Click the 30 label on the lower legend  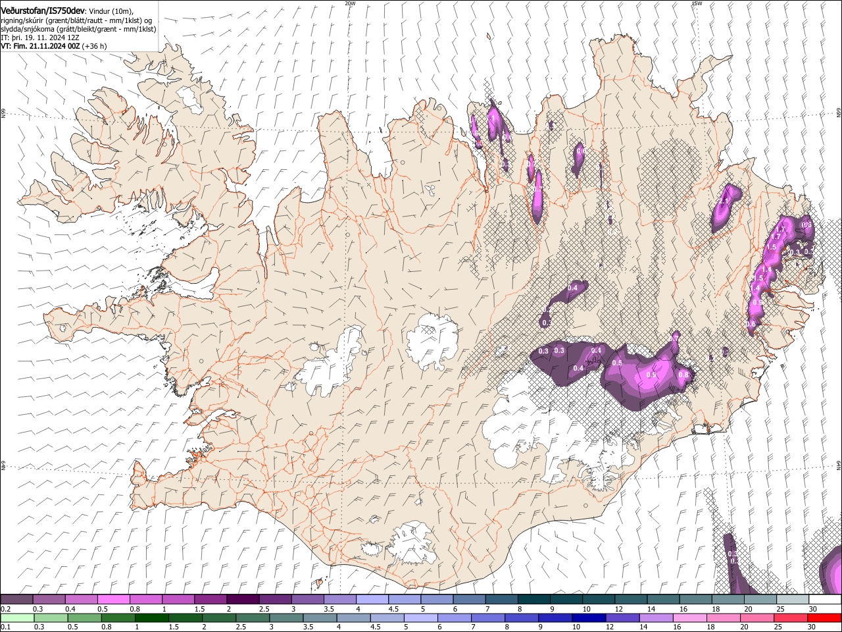click(x=812, y=627)
